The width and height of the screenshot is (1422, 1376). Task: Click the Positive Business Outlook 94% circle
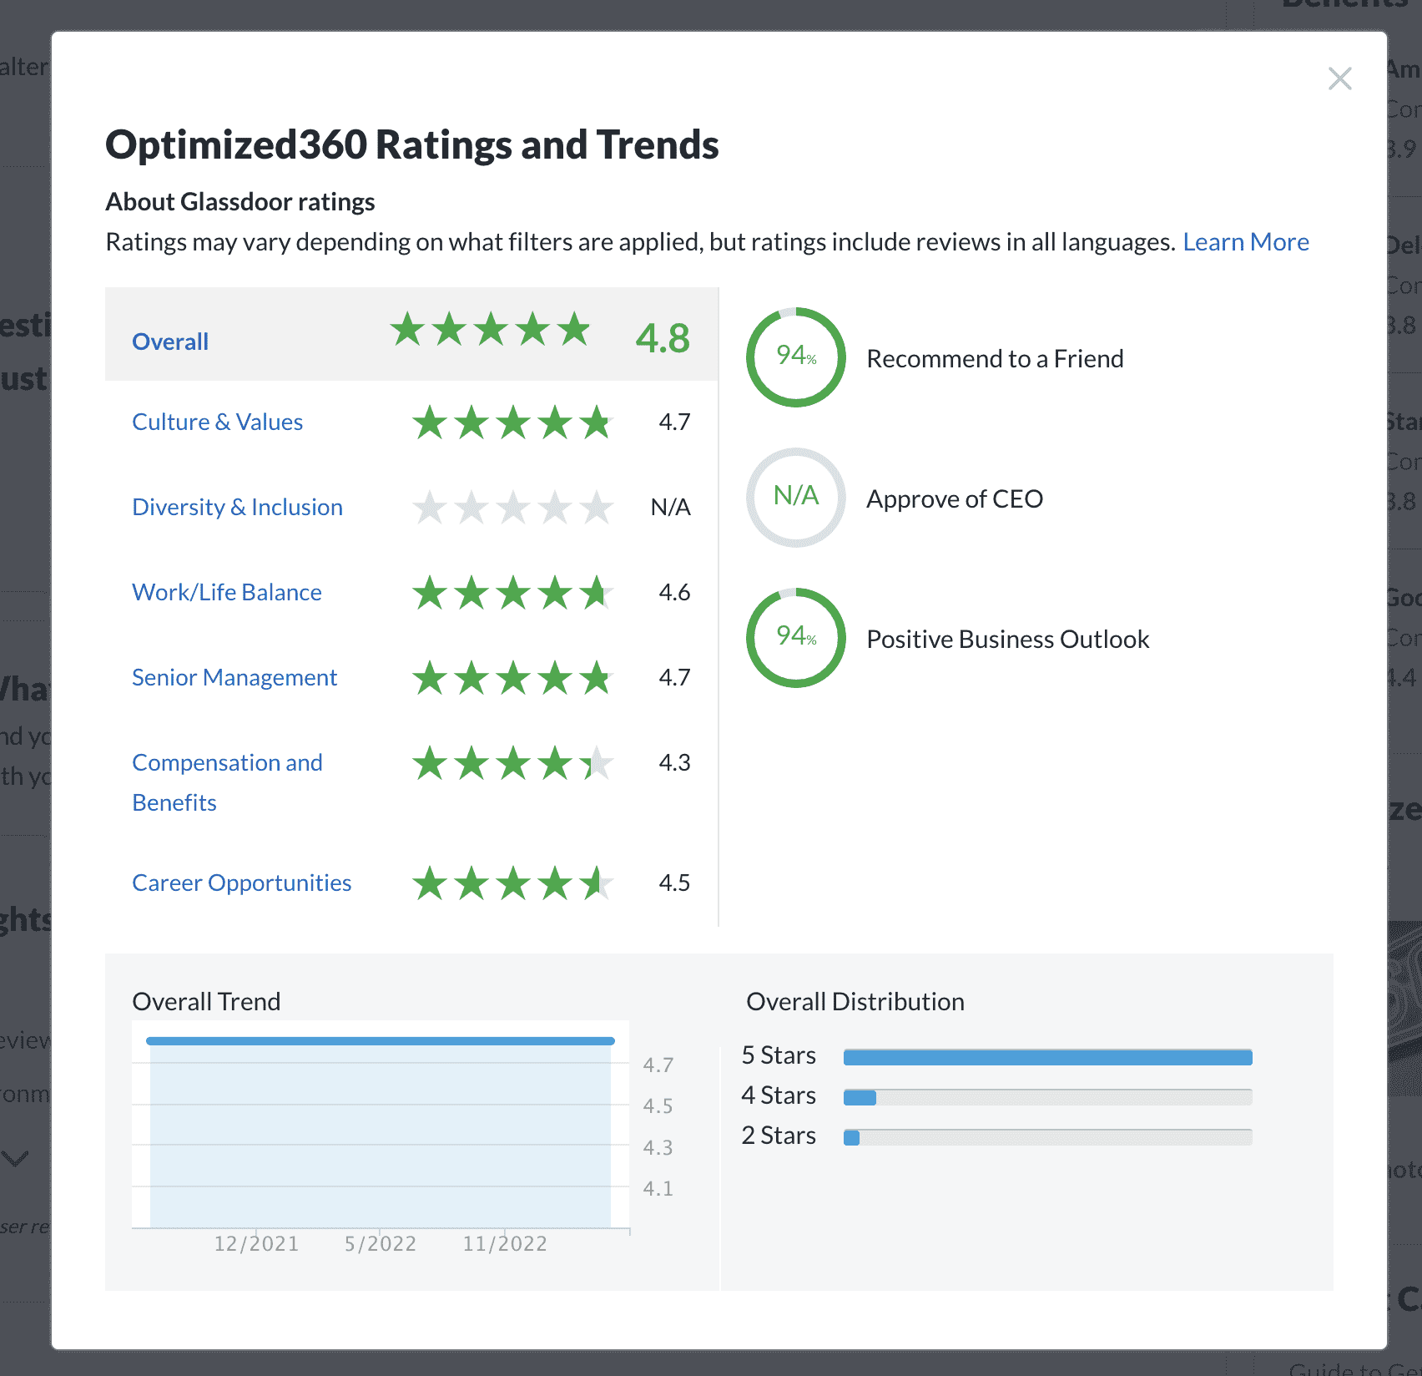(796, 638)
